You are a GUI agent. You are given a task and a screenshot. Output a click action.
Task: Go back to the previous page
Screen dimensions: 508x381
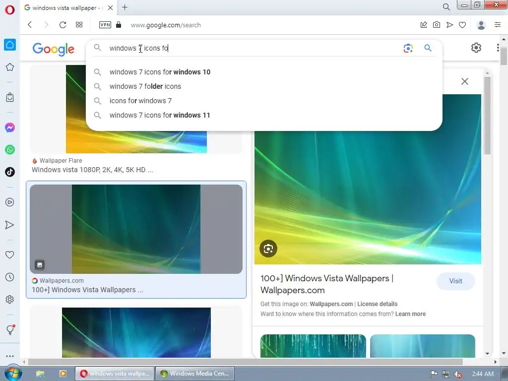30,25
